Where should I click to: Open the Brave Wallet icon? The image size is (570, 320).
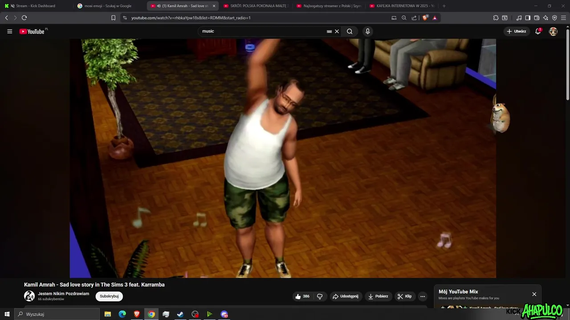tap(537, 18)
